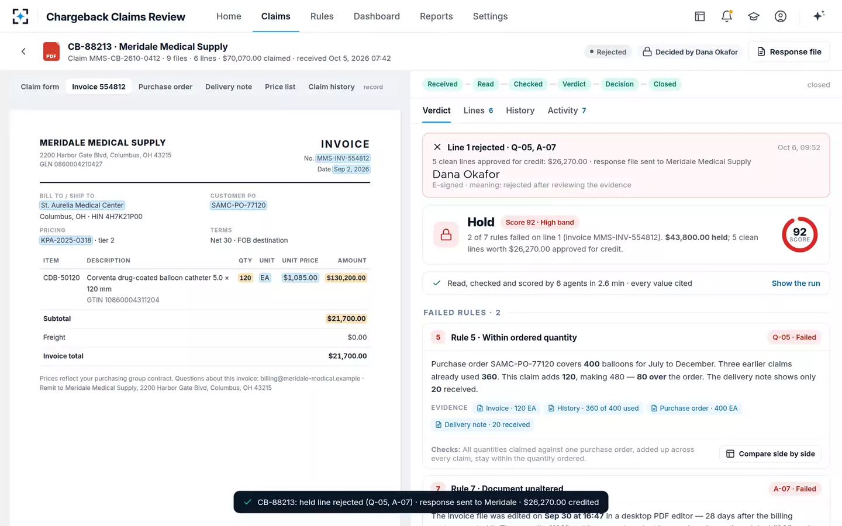Switch to the Claim history tab

(332, 87)
